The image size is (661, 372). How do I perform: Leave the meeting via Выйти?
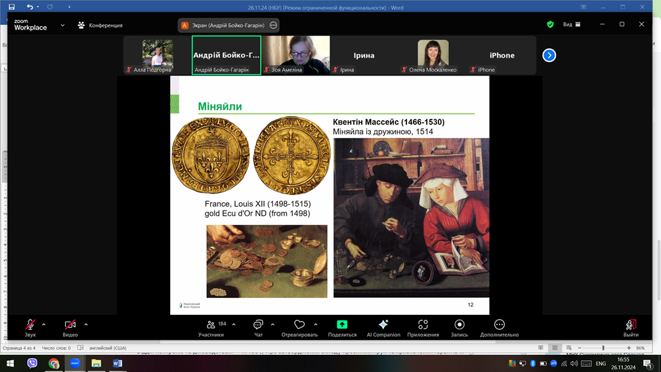pos(630,325)
